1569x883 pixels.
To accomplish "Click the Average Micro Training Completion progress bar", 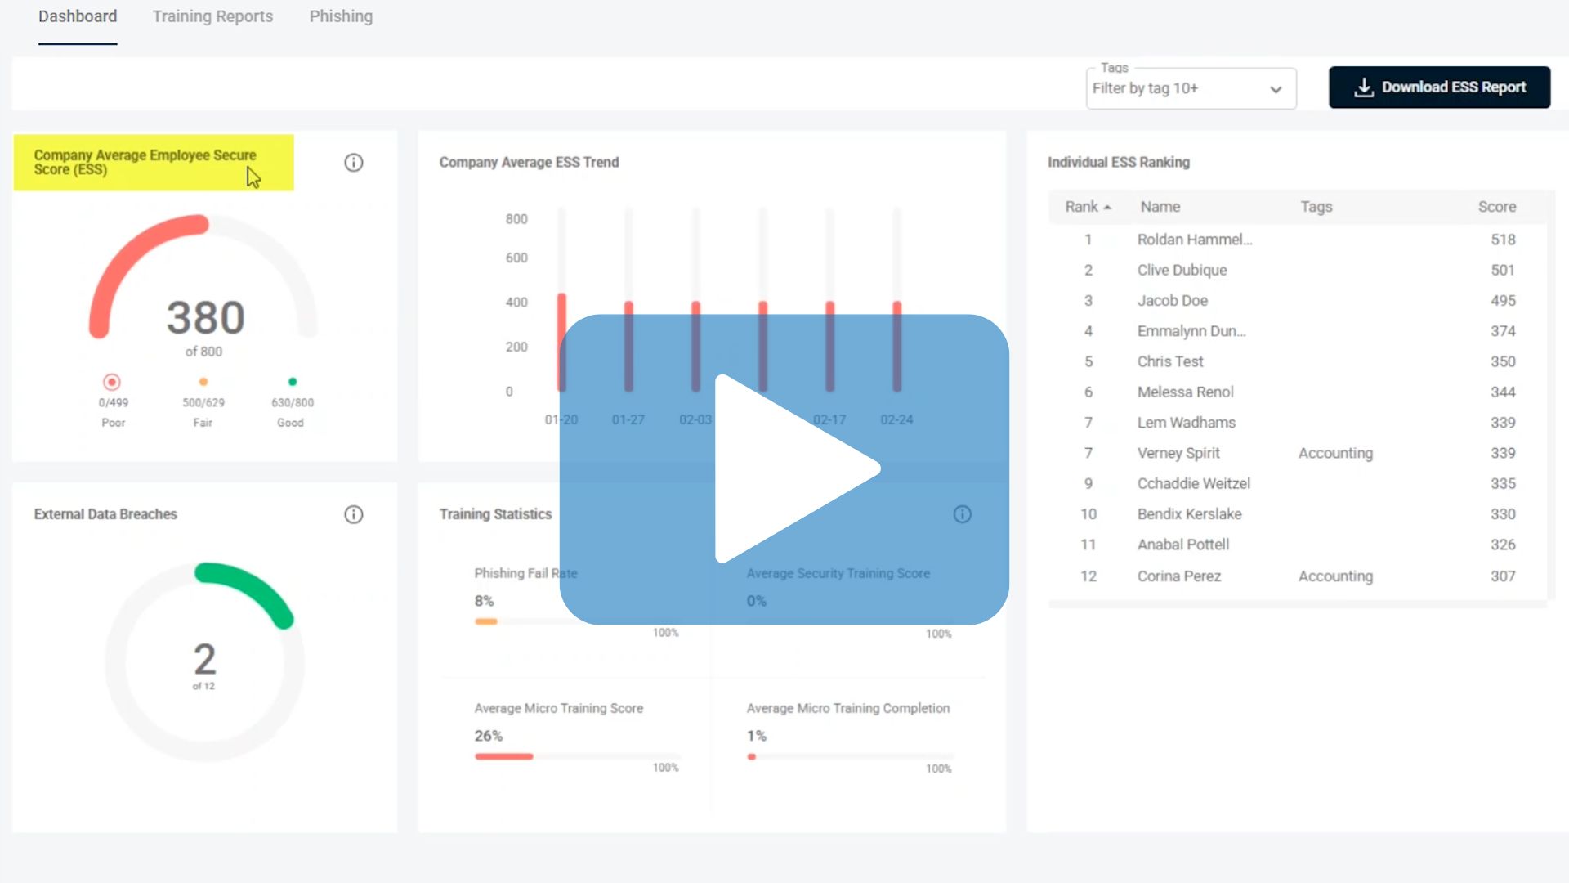I will tap(850, 756).
